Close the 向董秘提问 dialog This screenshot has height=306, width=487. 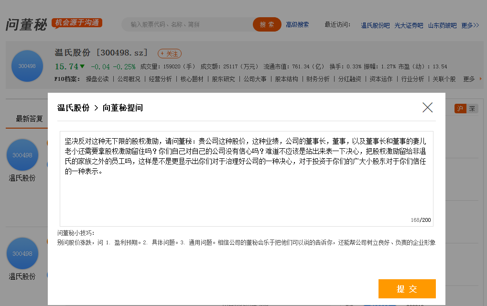click(x=427, y=108)
